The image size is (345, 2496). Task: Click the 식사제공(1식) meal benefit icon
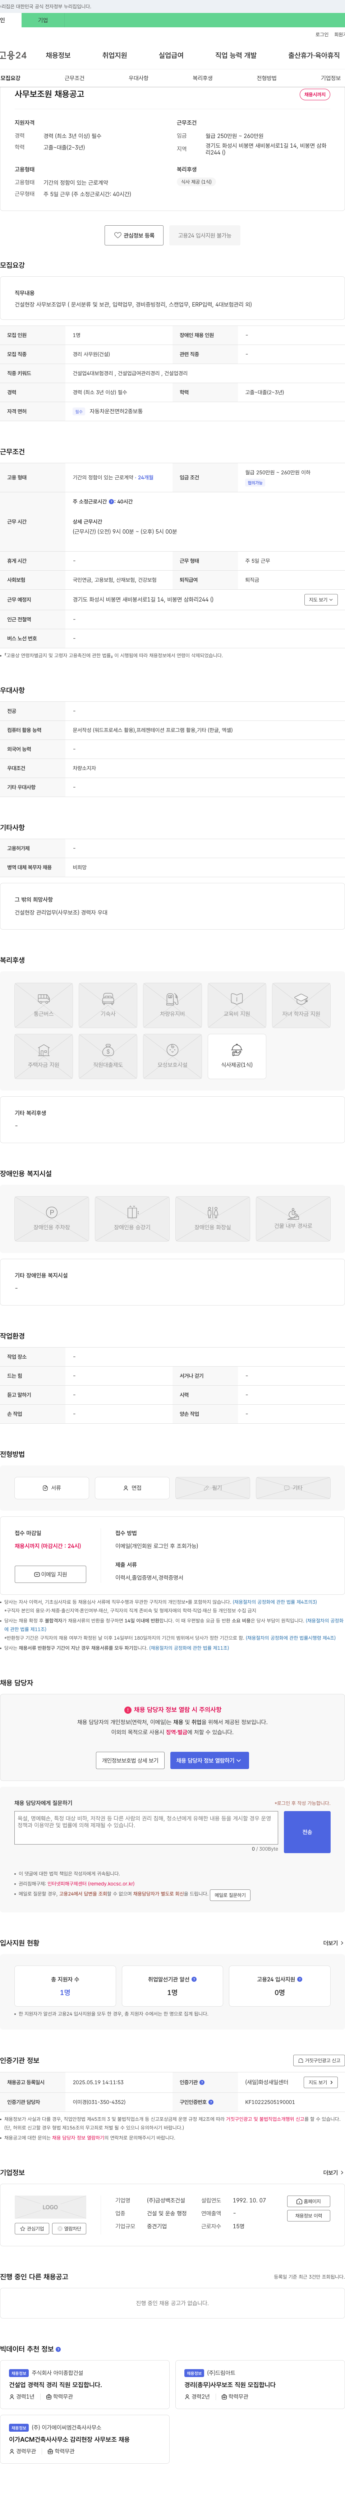pyautogui.click(x=236, y=1056)
